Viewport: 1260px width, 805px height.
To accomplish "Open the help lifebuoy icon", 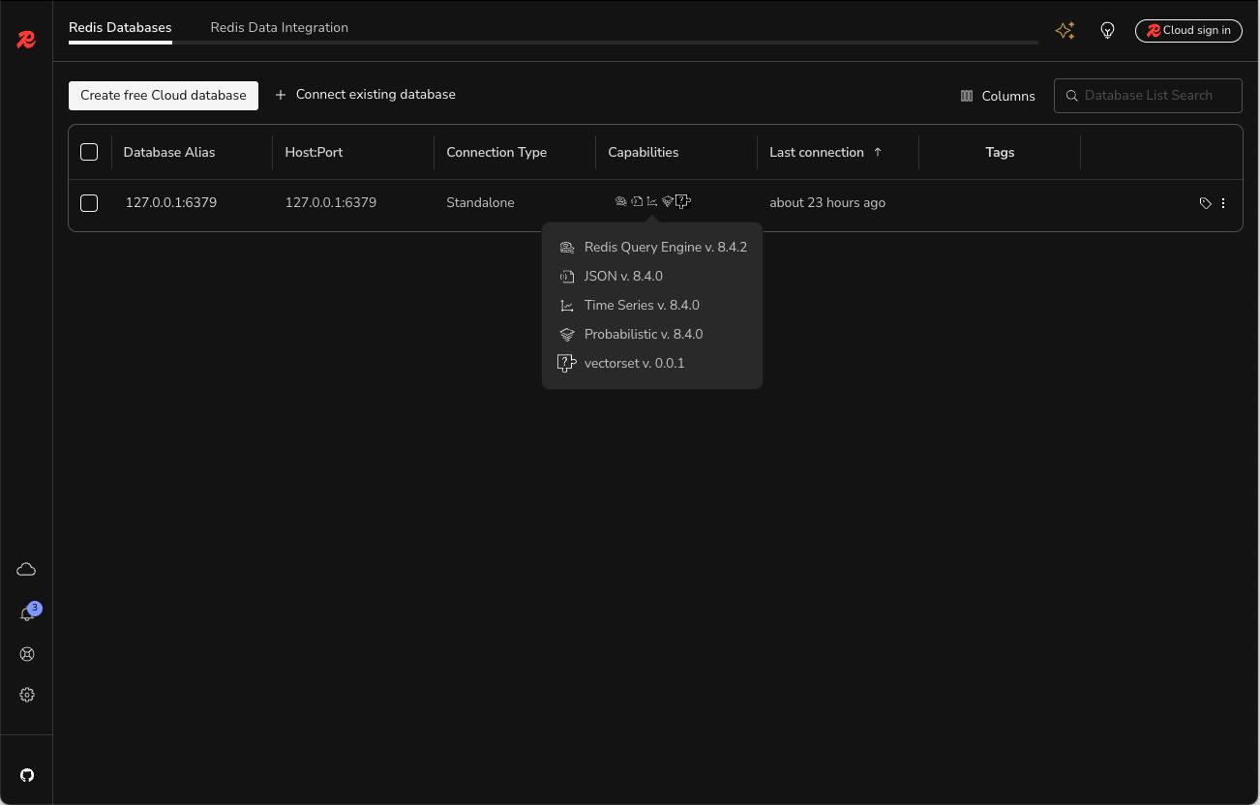I will pyautogui.click(x=27, y=654).
